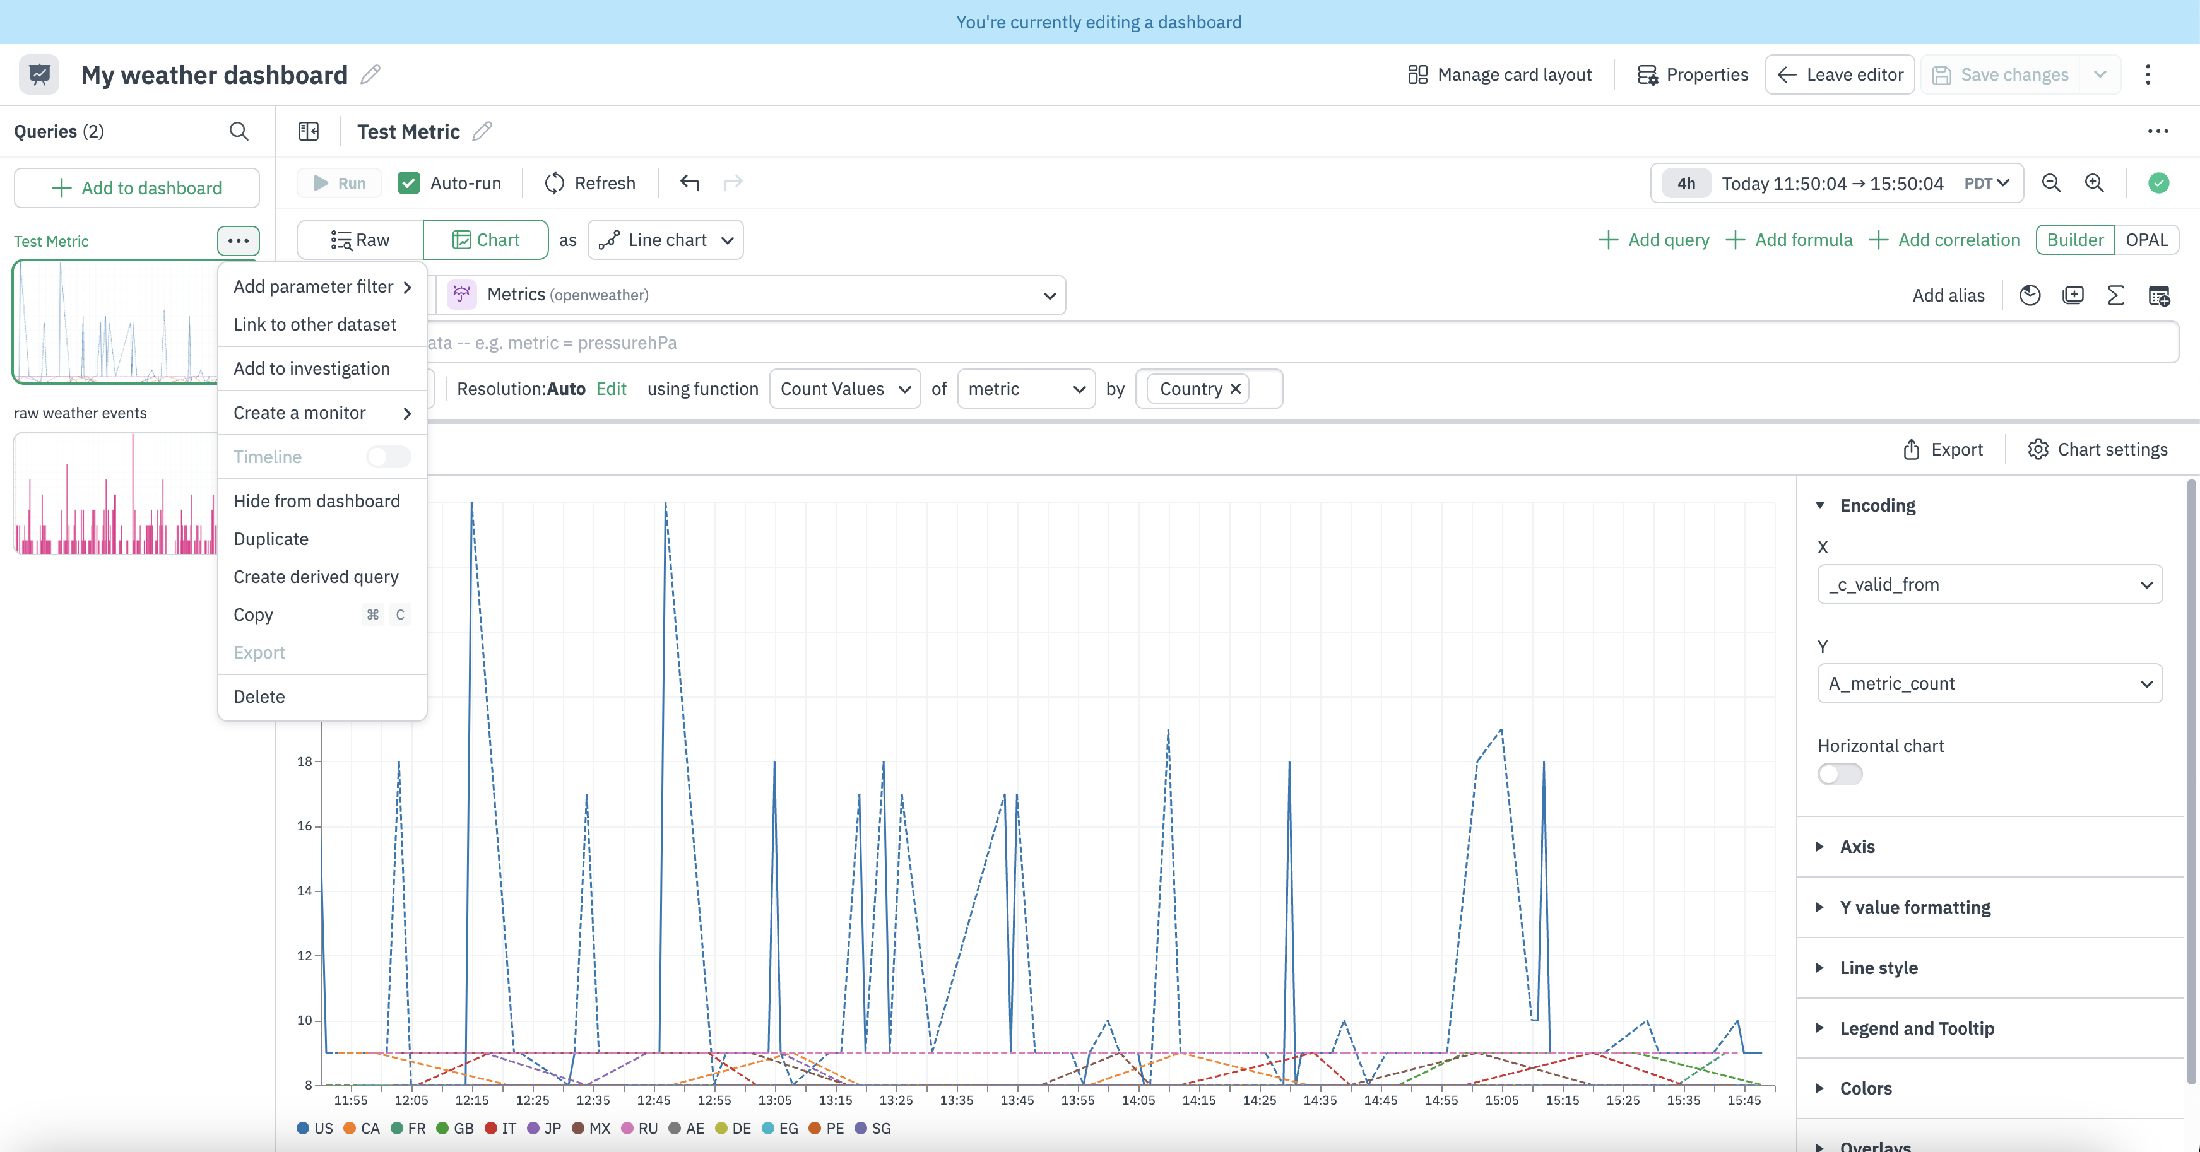Expand the Legend and Tooltip section
This screenshot has height=1152, width=2200.
coord(1917,1028)
